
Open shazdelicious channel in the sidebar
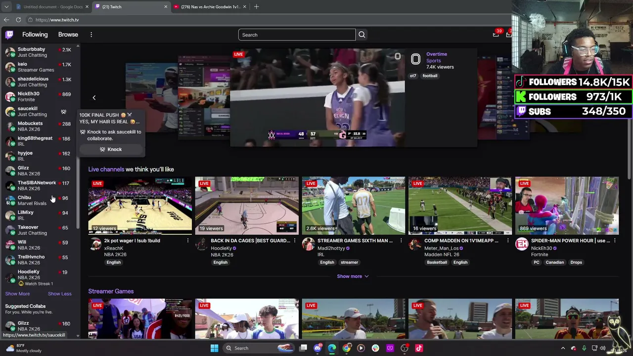pyautogui.click(x=39, y=82)
